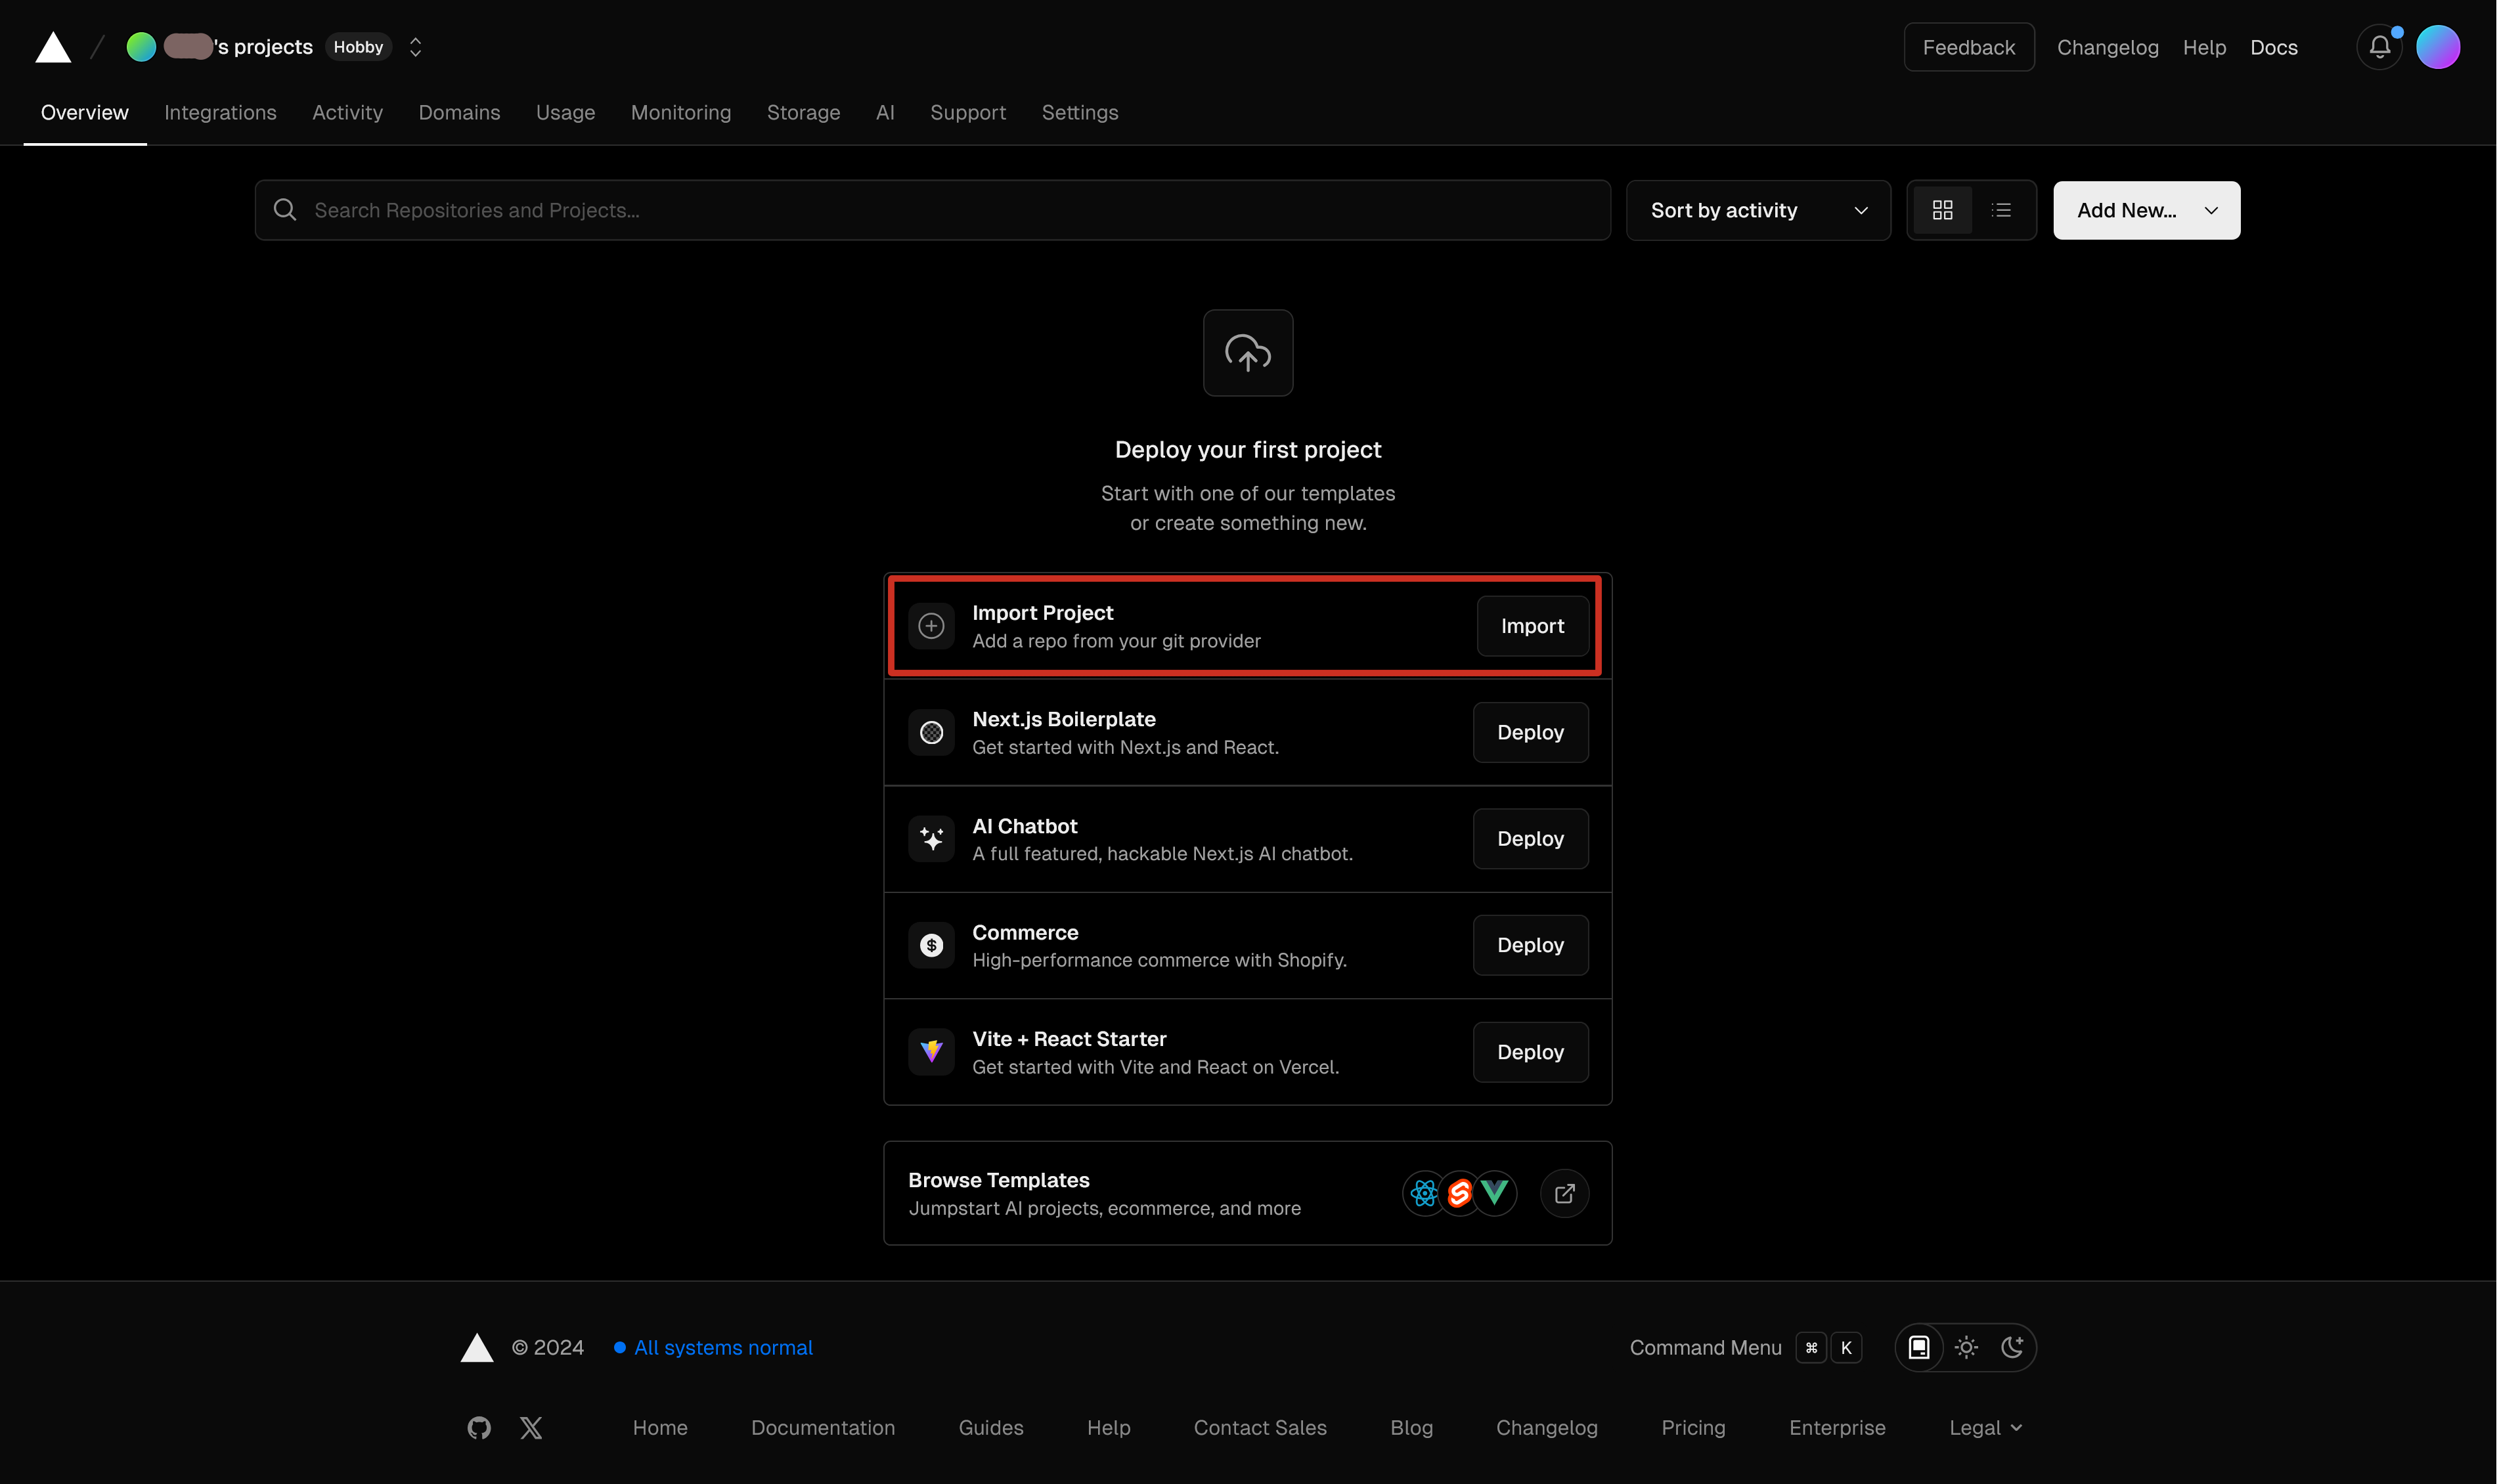Image resolution: width=2497 pixels, height=1484 pixels.
Task: Open Browse Templates external link icon
Action: (1564, 1193)
